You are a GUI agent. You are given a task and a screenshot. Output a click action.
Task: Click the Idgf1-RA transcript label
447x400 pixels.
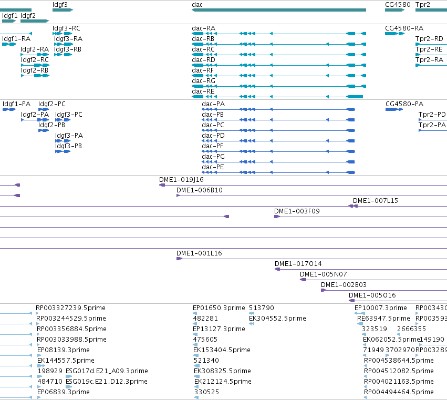16,39
